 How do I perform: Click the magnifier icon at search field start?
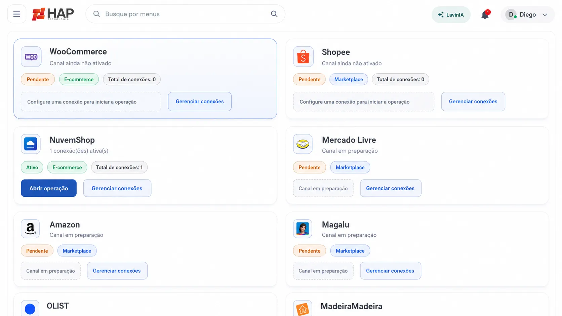[x=96, y=14]
